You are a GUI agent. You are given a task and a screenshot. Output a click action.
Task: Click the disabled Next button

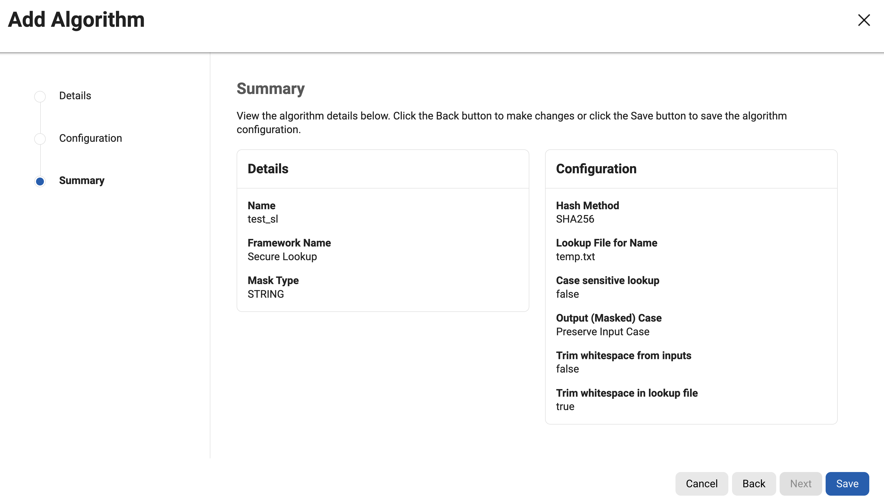pos(800,483)
